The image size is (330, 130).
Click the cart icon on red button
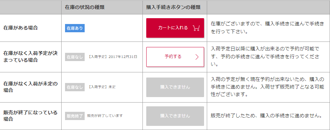196,28
